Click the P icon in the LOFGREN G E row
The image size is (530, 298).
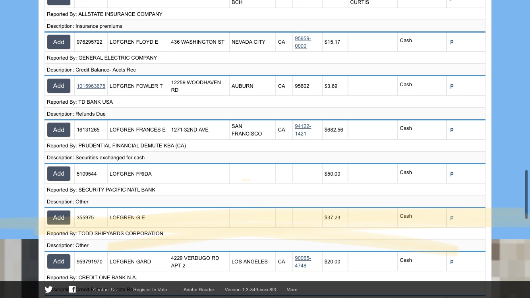452,218
